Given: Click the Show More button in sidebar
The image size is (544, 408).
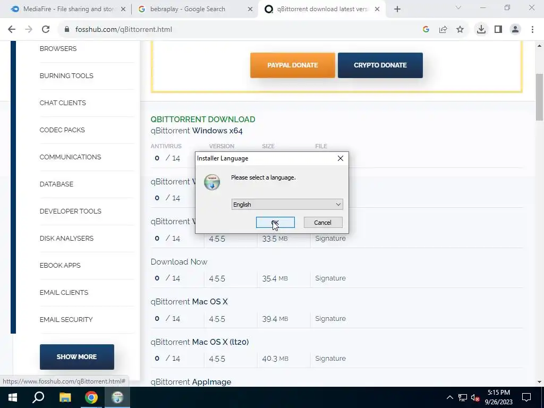Looking at the screenshot, I should tap(76, 356).
